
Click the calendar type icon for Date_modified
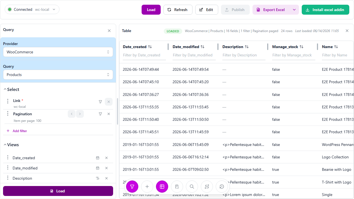click(98, 168)
